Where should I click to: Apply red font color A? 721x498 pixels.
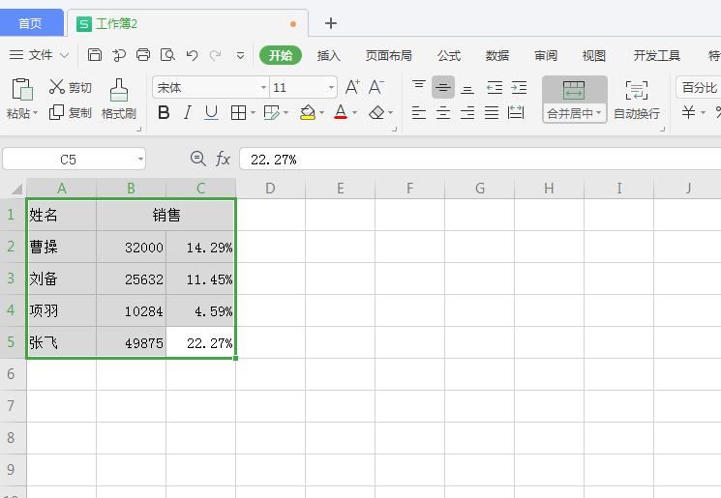tap(341, 112)
